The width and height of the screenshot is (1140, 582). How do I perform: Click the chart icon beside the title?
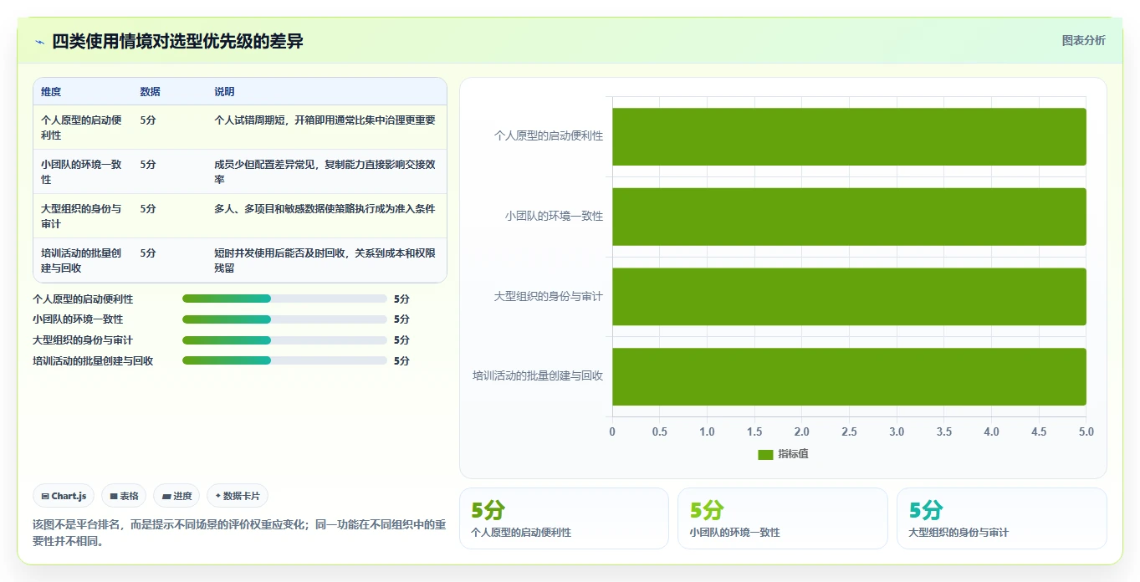(x=39, y=42)
